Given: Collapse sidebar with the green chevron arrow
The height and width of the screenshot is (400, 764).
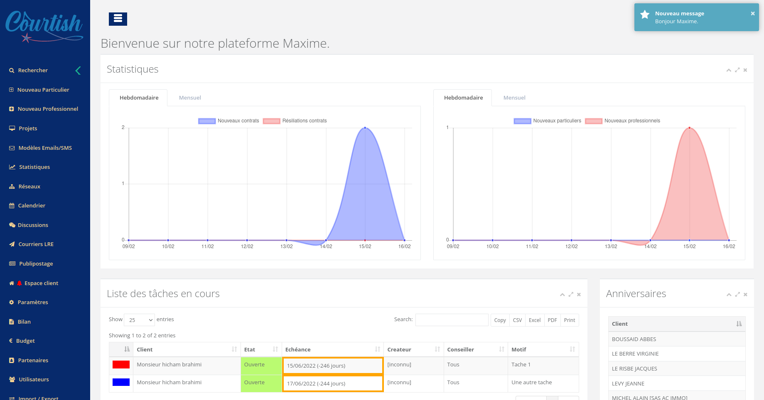Looking at the screenshot, I should tap(78, 71).
